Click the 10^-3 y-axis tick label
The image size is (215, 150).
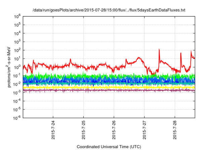click(17, 93)
